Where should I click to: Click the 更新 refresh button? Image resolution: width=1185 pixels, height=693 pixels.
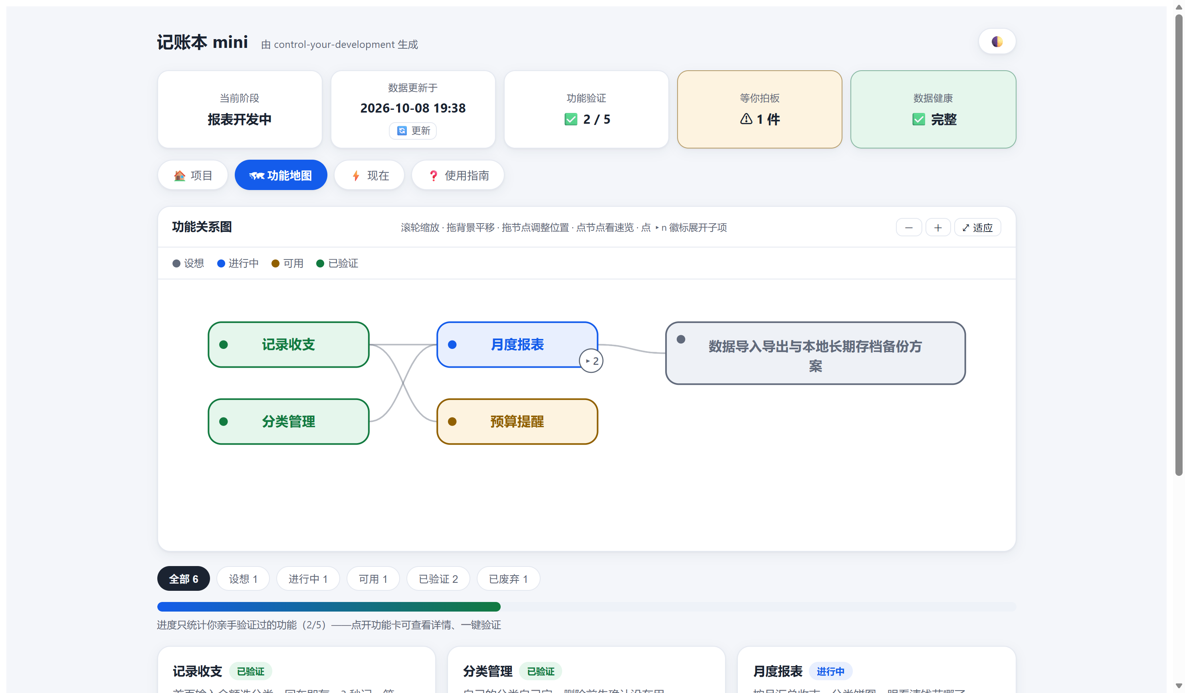click(413, 131)
